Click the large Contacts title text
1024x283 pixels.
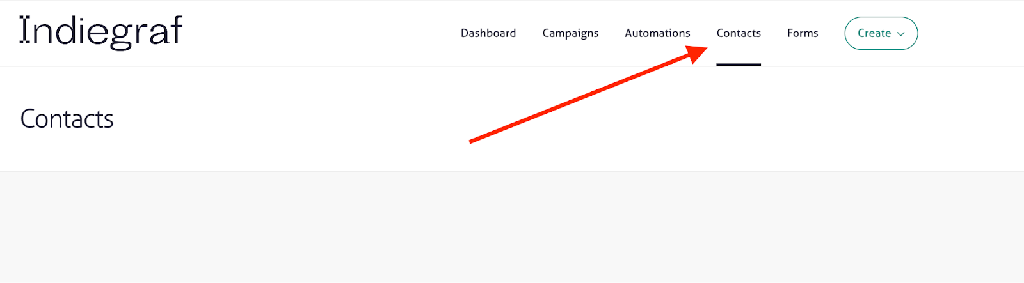pyautogui.click(x=67, y=119)
